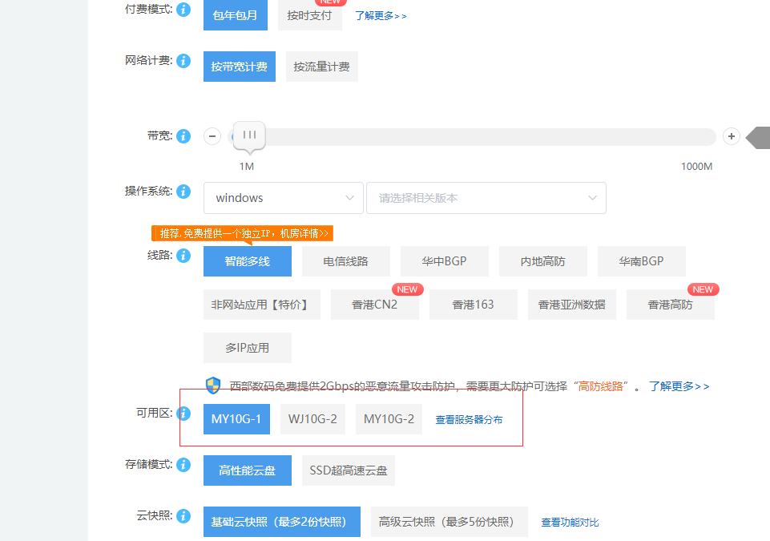Open 查看服务器分布 link
770x541 pixels.
pyautogui.click(x=469, y=419)
